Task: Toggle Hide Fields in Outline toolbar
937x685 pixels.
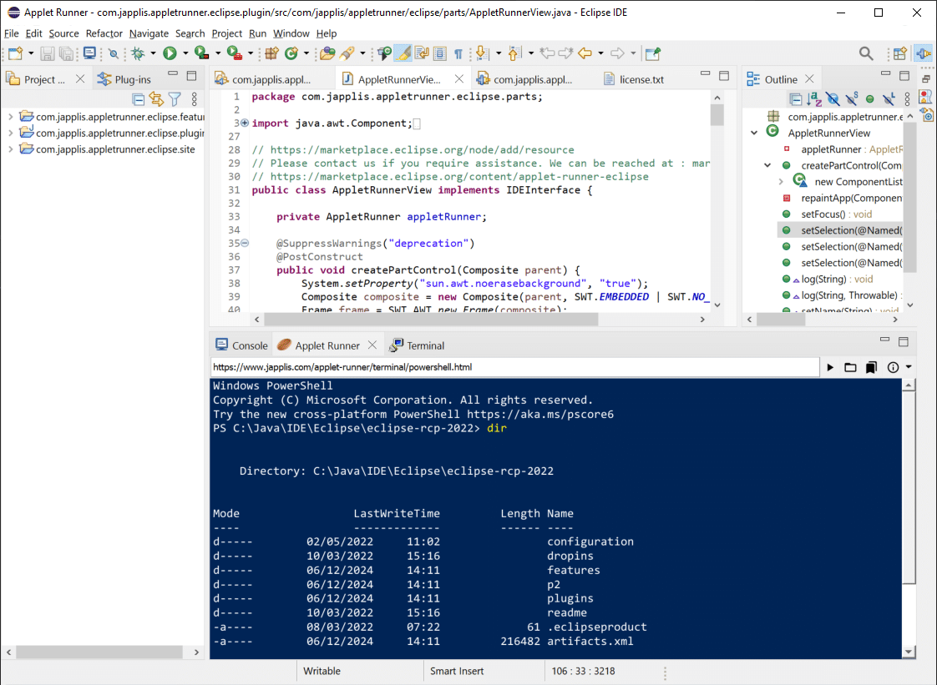Action: (833, 99)
